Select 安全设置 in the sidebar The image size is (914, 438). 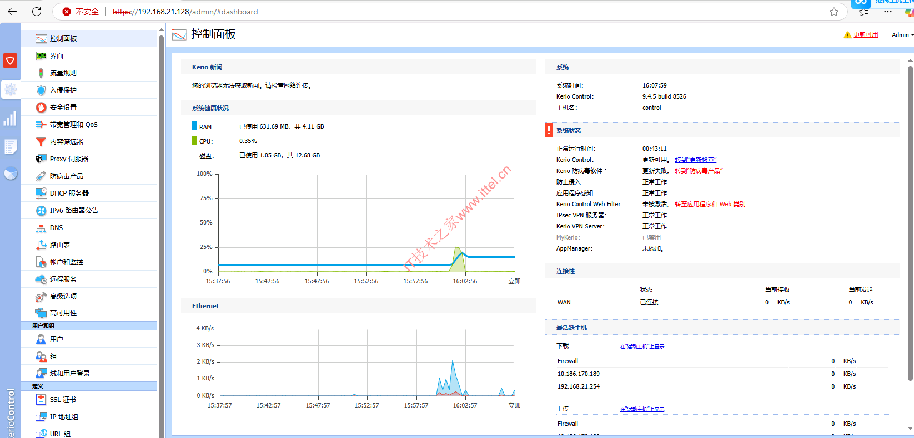click(89, 107)
